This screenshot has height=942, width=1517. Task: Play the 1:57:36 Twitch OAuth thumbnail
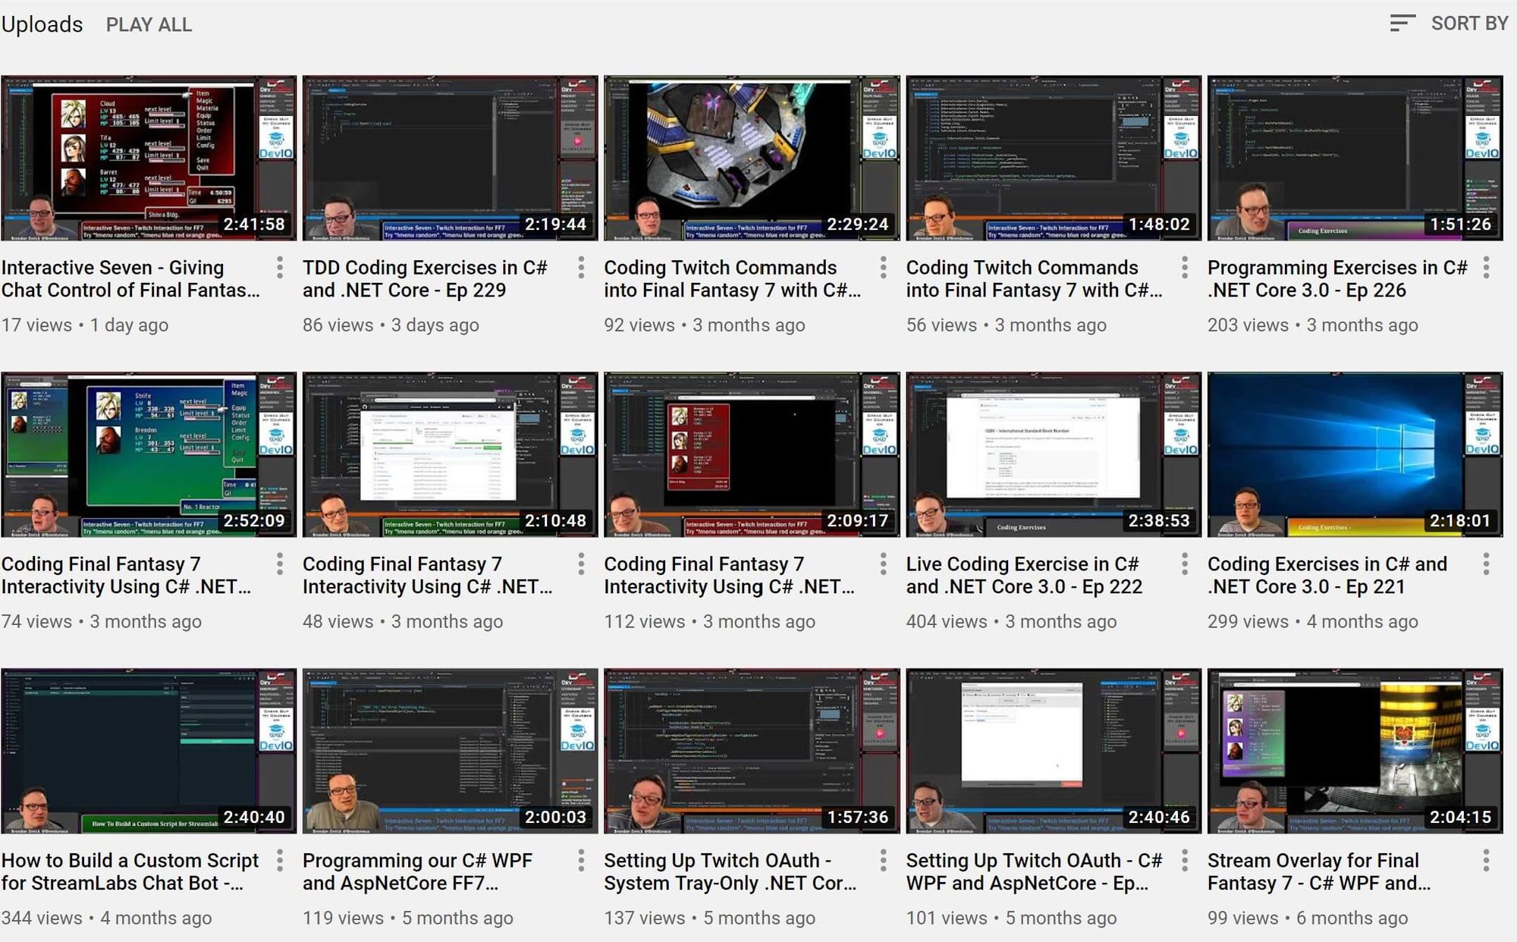click(752, 751)
